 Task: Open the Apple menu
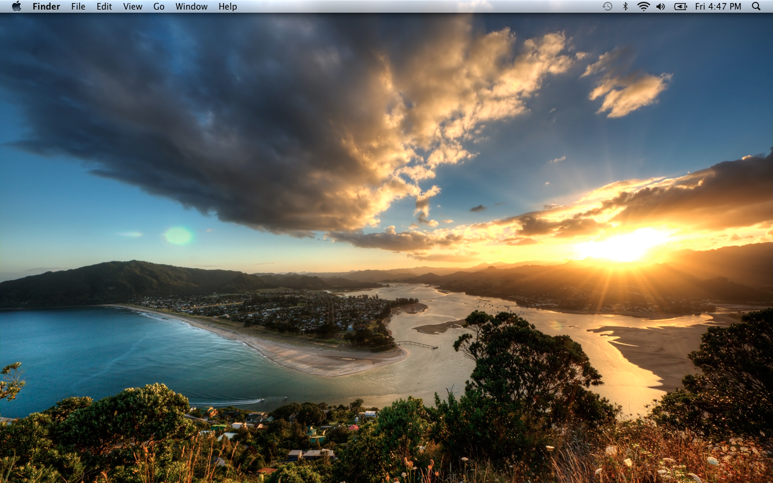coord(16,6)
